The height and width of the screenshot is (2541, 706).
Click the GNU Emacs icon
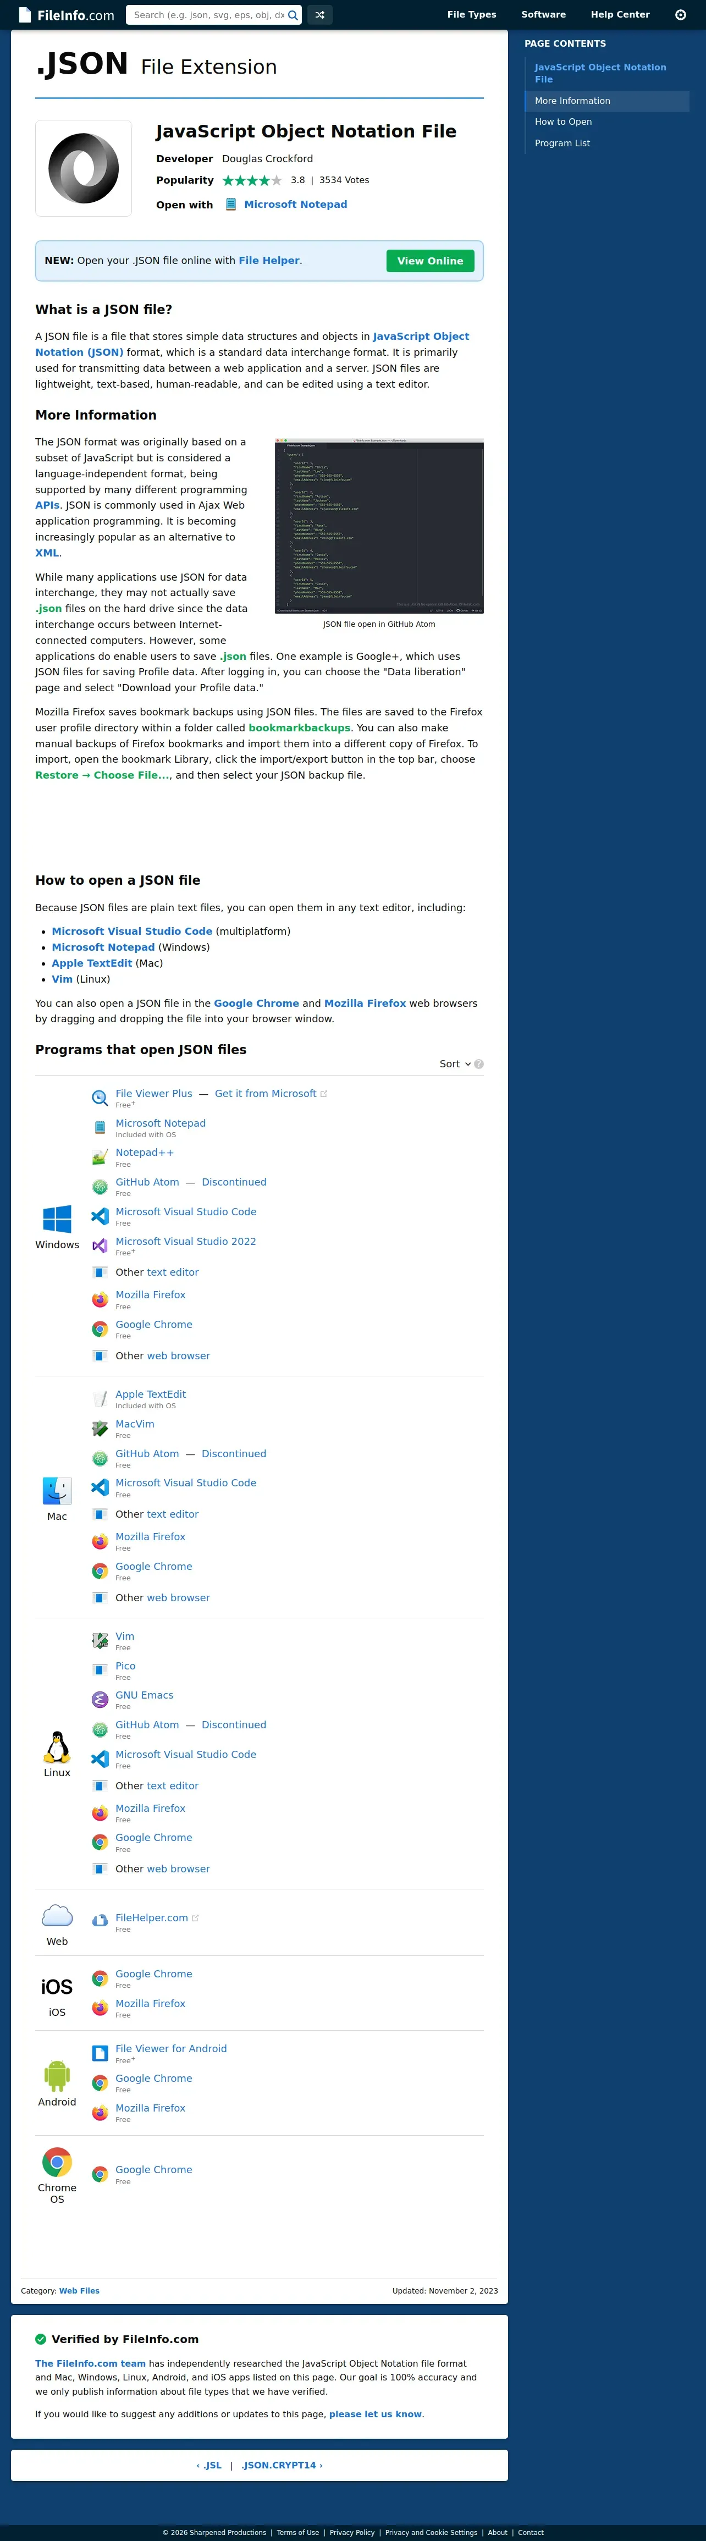coord(100,1700)
